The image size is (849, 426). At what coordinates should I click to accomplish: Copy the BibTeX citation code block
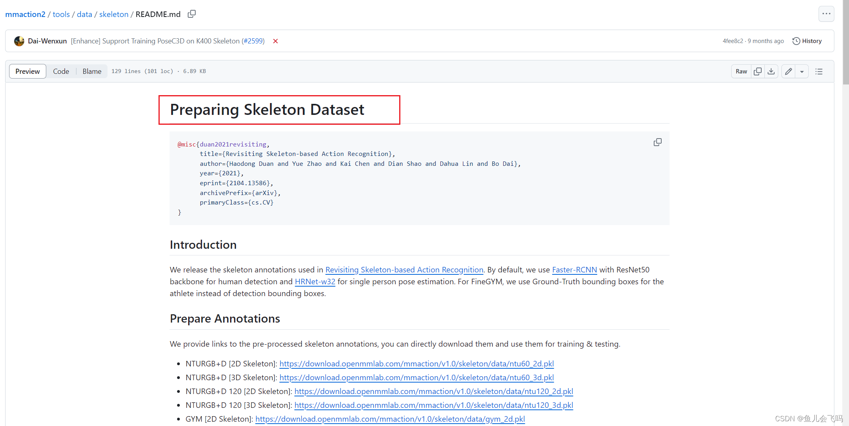coord(657,142)
